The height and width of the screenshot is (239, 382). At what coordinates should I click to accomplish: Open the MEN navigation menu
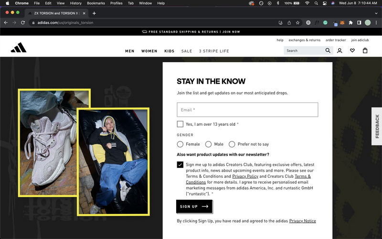(x=129, y=51)
